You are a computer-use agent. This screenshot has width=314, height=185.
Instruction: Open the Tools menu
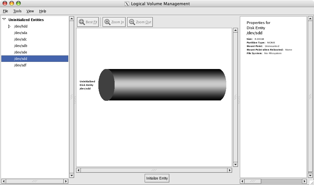[17, 11]
